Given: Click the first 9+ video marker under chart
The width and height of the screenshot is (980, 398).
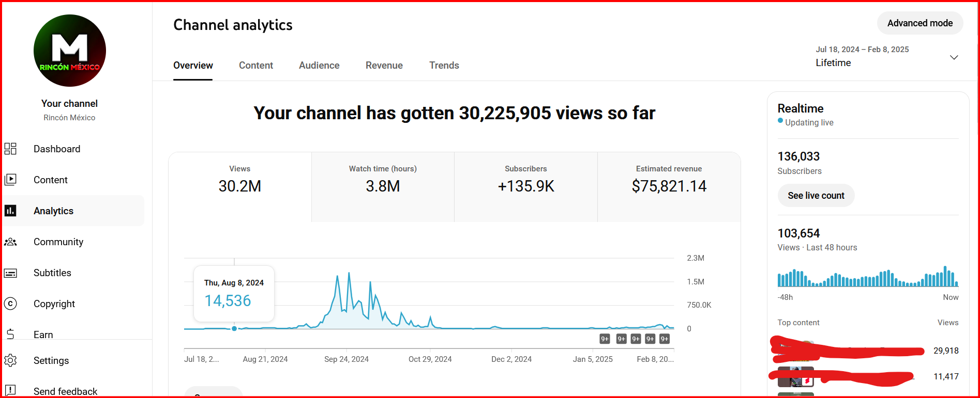Looking at the screenshot, I should click(605, 339).
